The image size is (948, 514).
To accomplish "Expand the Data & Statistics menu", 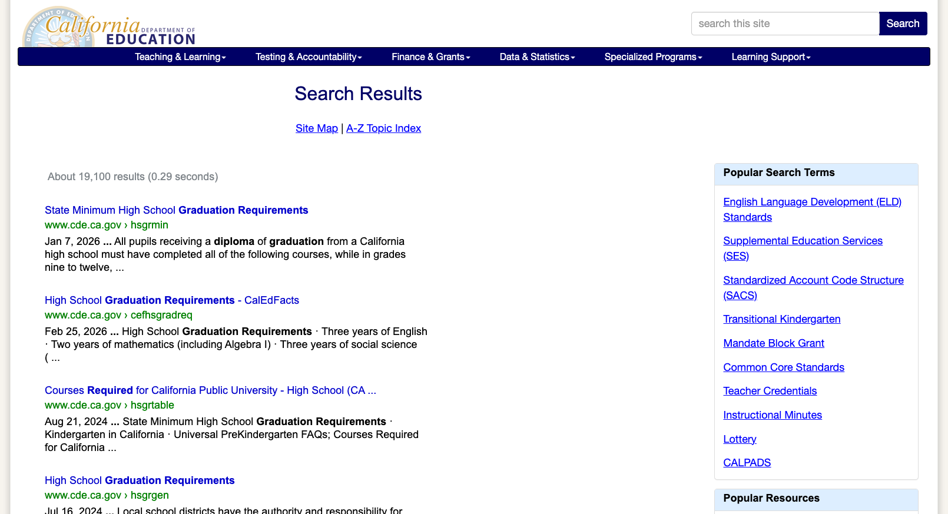I will tap(537, 57).
